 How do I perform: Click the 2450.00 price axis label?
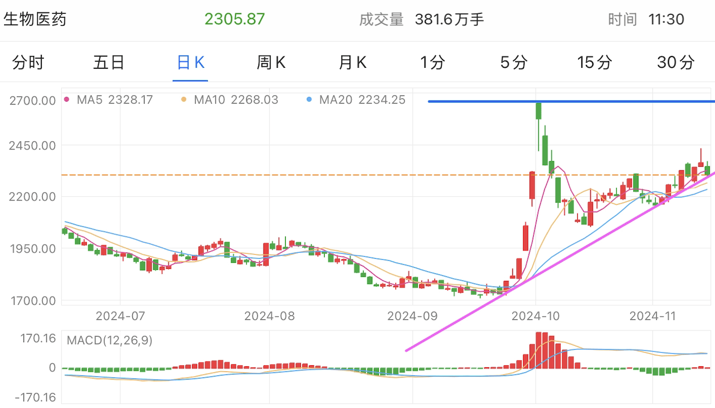point(32,146)
